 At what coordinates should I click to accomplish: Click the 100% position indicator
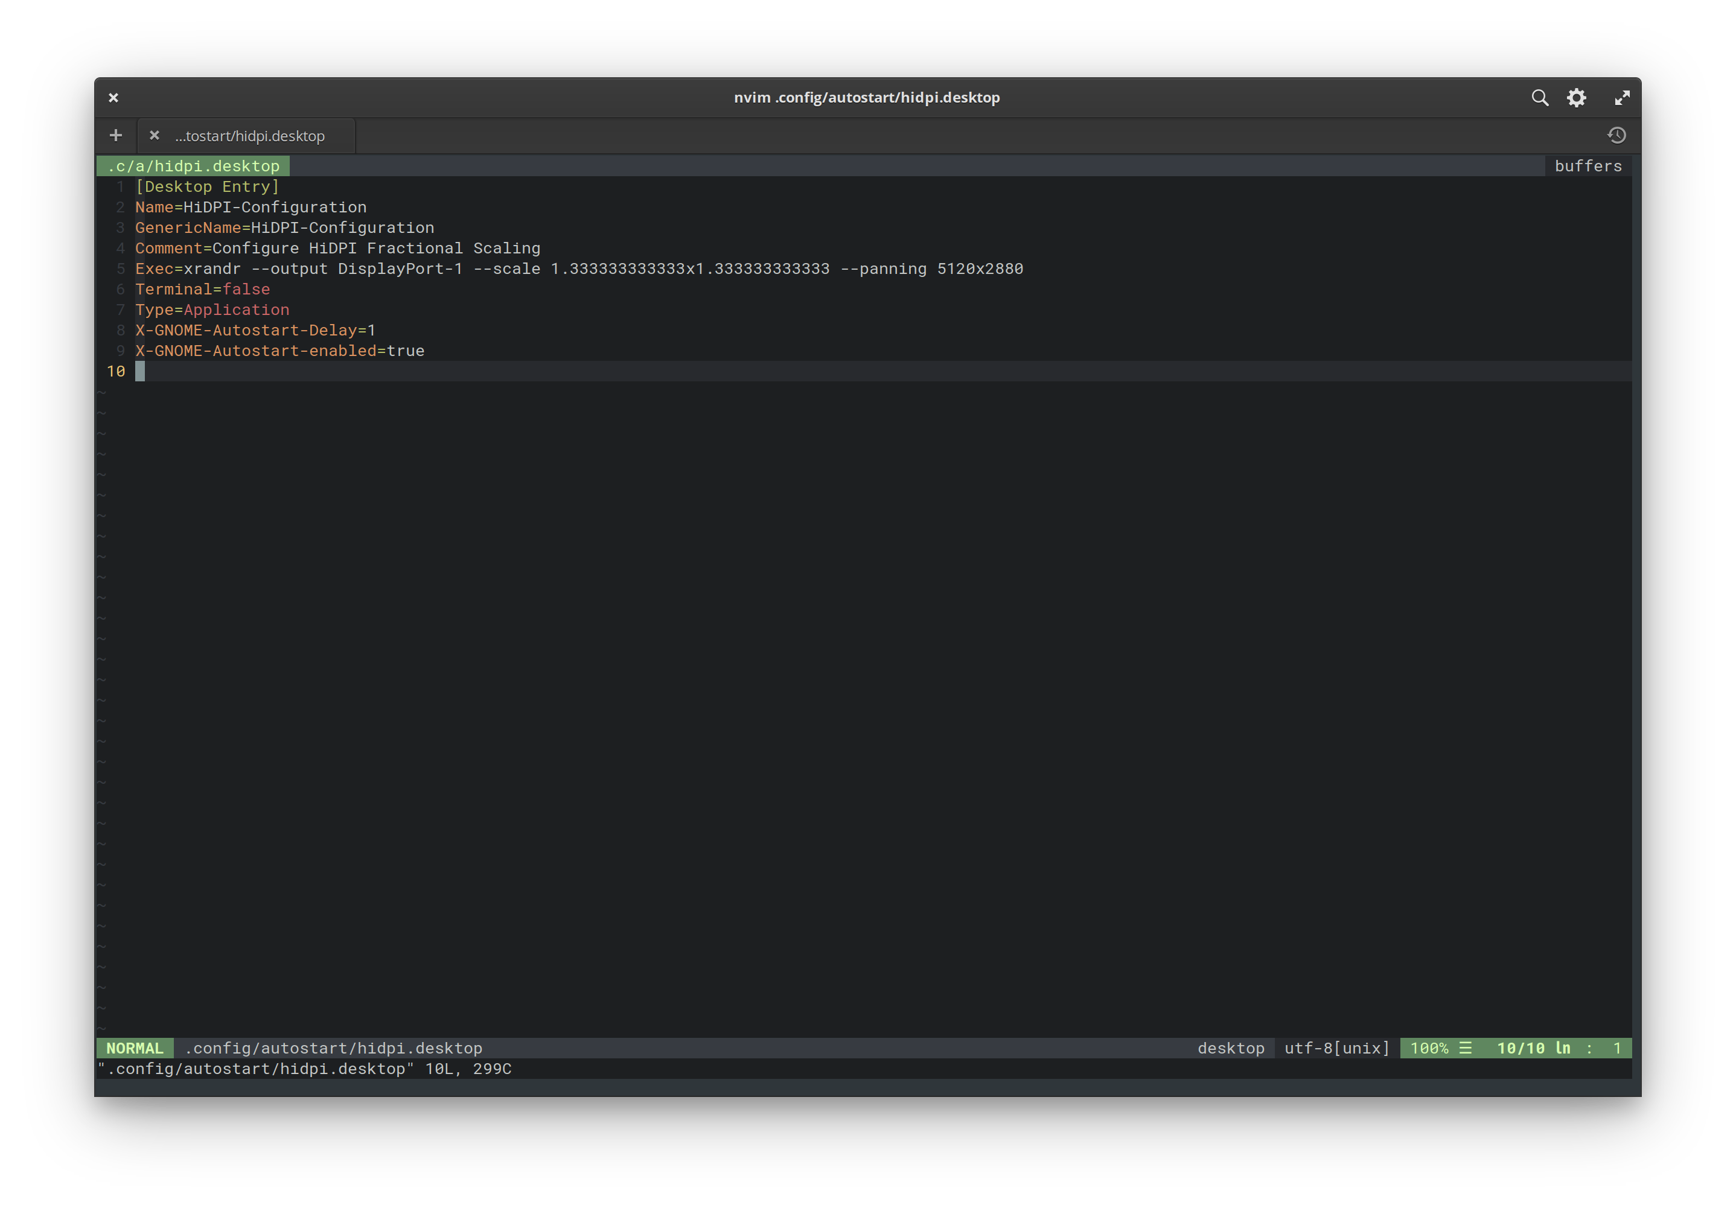pyautogui.click(x=1429, y=1047)
